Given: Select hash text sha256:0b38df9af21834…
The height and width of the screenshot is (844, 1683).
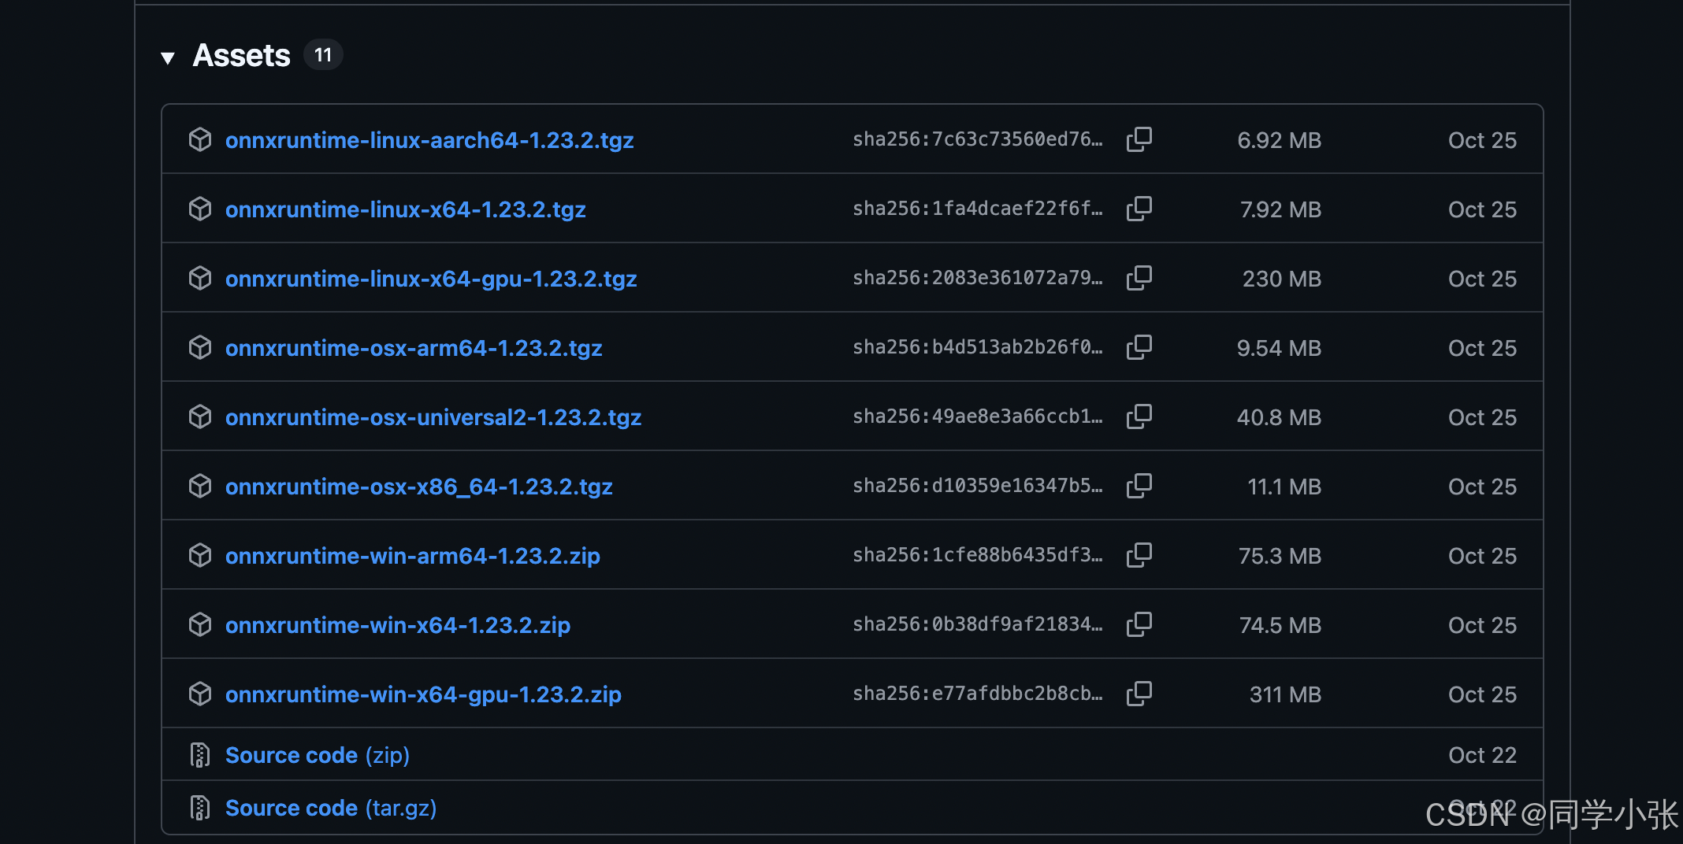Looking at the screenshot, I should (x=978, y=624).
